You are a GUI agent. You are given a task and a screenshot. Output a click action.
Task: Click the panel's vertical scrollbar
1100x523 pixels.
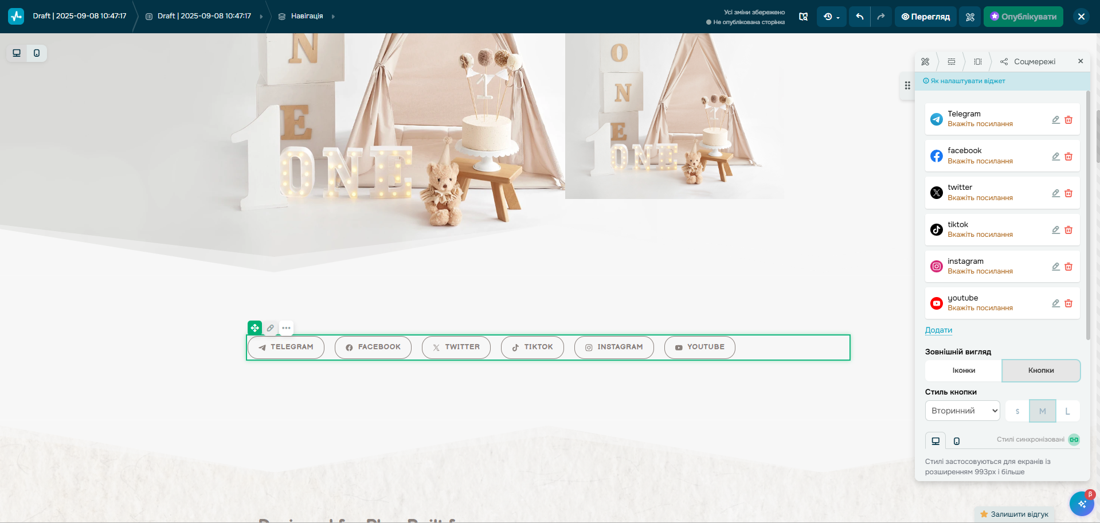click(x=1088, y=215)
